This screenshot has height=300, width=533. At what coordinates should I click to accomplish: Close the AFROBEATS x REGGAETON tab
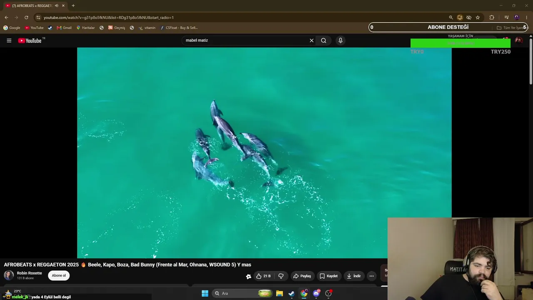click(63, 6)
